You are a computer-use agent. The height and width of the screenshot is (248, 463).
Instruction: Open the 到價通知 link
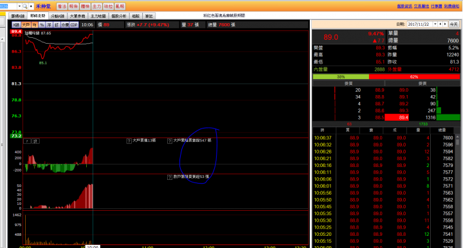pyautogui.click(x=451, y=6)
